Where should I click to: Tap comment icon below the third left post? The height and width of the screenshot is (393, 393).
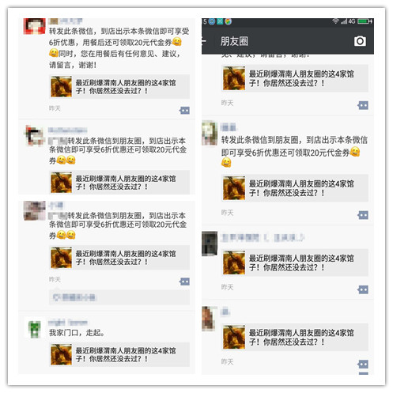click(x=184, y=282)
